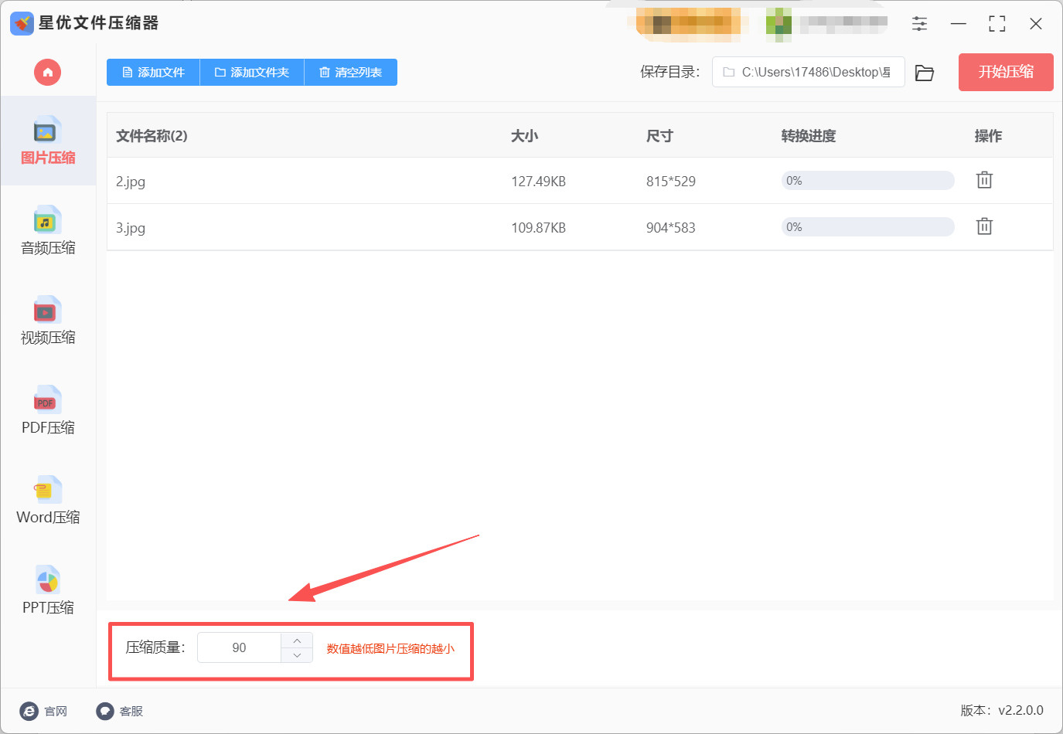This screenshot has height=734, width=1063.
Task: Click 清空列表 to clear the list
Action: pos(351,73)
